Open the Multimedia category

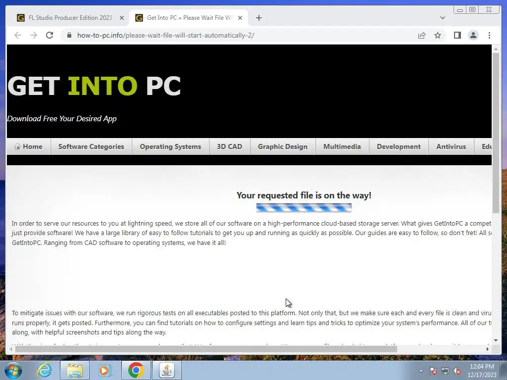[342, 146]
